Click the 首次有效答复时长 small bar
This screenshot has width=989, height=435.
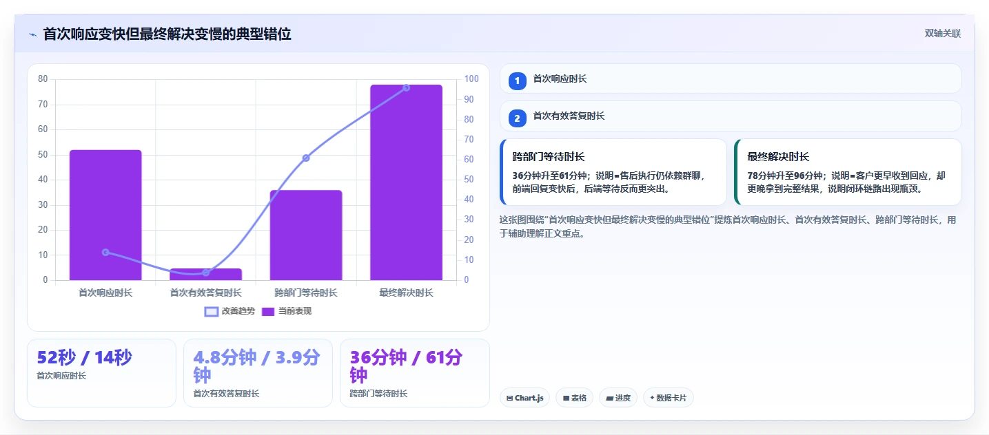(x=205, y=274)
